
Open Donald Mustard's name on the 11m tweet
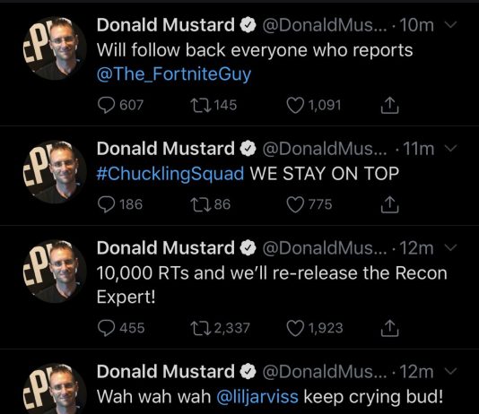click(x=166, y=148)
